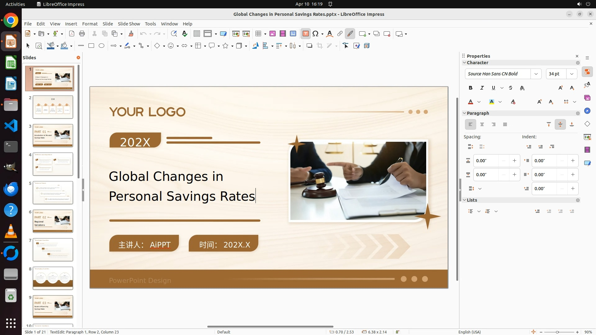Open the Slide Show menu
The height and width of the screenshot is (335, 596).
coord(129,24)
